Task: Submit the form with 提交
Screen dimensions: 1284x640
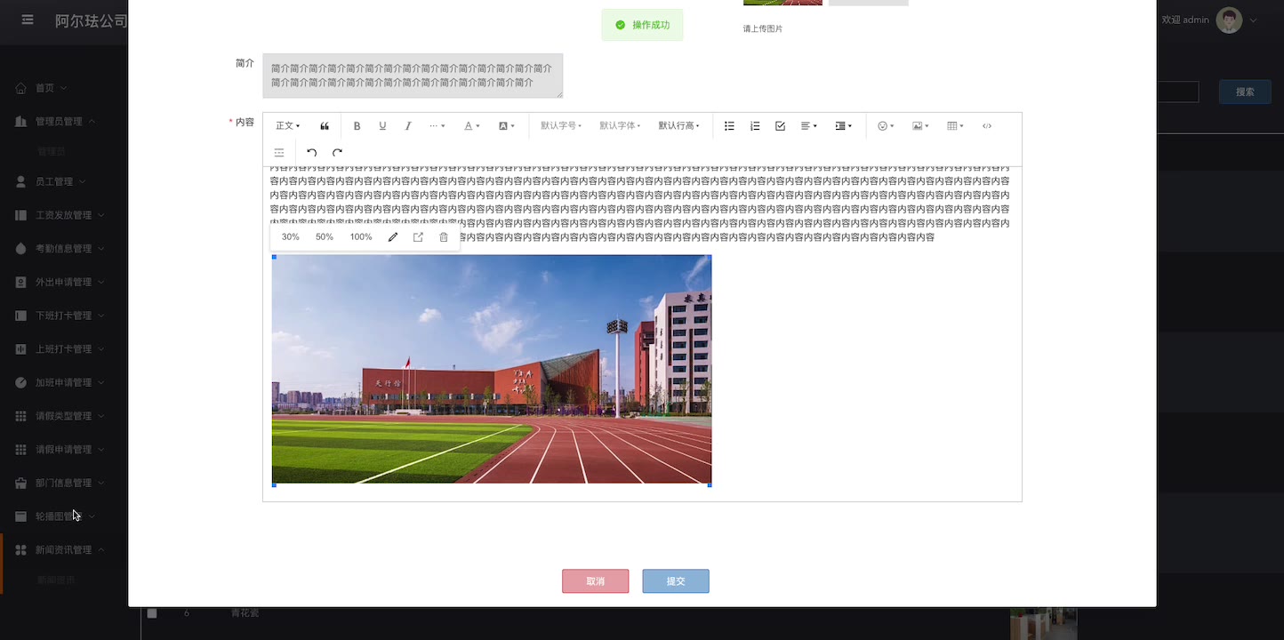Action: pyautogui.click(x=676, y=581)
